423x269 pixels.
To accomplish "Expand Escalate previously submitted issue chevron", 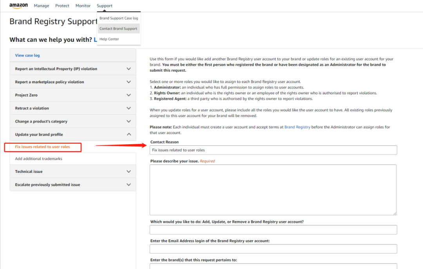I will [129, 185].
